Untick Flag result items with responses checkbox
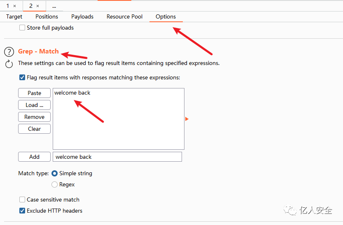This screenshot has width=343, height=225. coord(22,77)
